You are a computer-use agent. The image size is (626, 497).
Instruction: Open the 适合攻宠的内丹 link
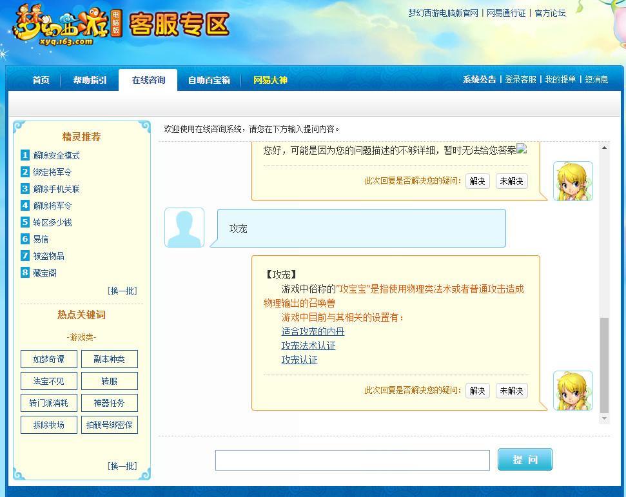pos(313,331)
